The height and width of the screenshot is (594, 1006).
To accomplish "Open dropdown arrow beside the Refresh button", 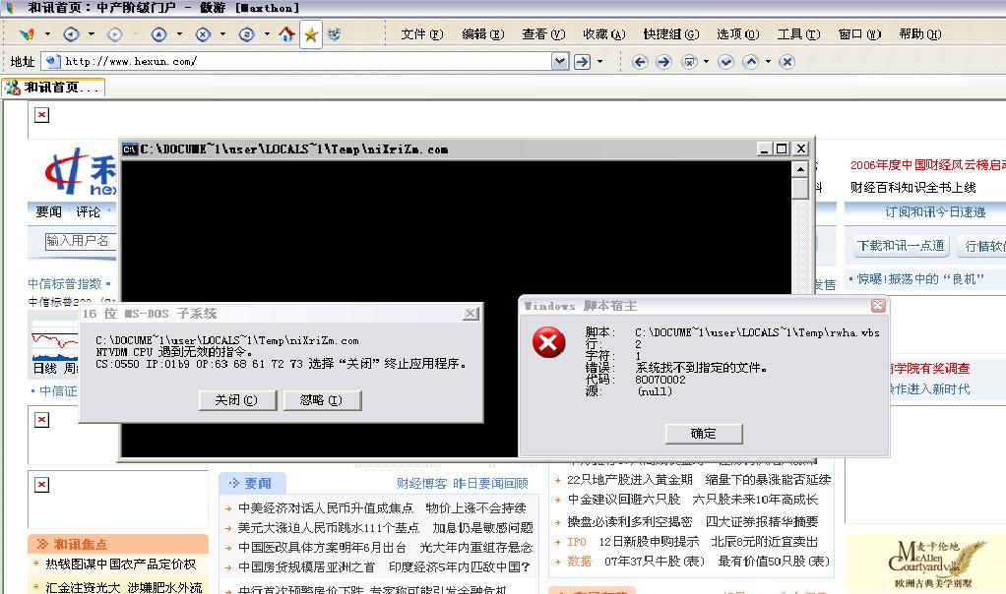I will (x=267, y=34).
